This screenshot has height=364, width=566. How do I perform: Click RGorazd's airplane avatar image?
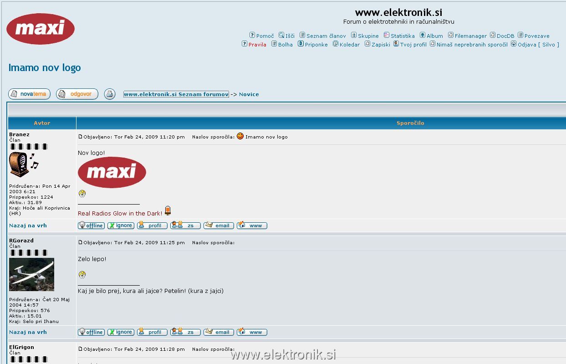tap(31, 275)
